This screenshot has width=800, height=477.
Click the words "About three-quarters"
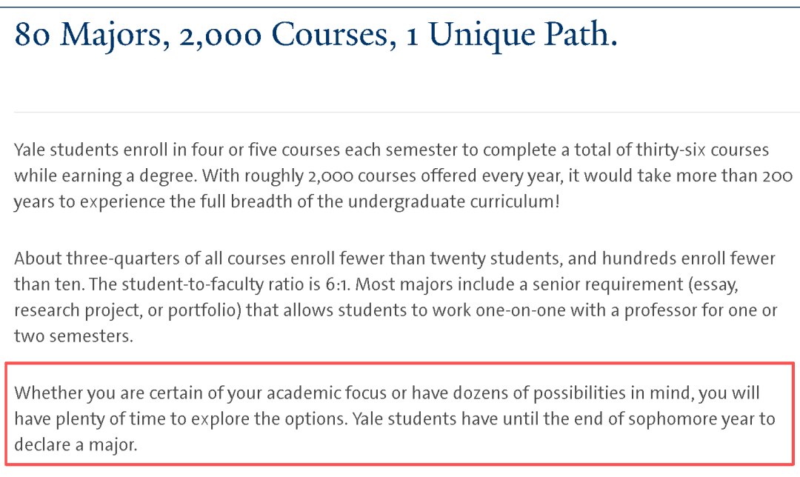click(81, 258)
